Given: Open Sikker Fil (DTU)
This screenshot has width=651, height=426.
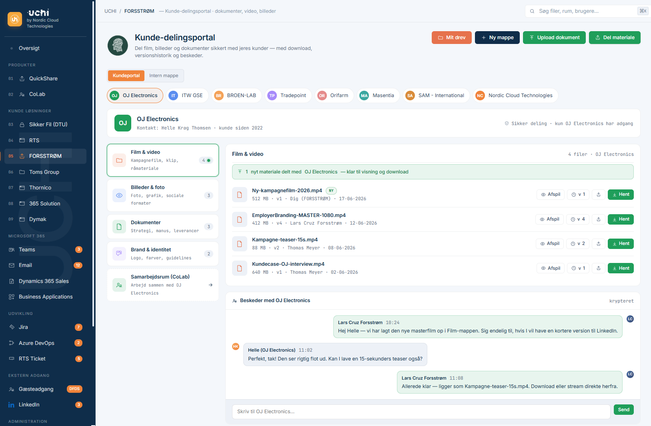Looking at the screenshot, I should pyautogui.click(x=45, y=125).
